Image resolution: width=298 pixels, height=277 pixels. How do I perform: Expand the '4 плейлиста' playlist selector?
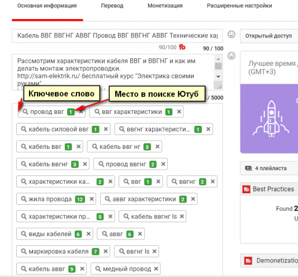pos(269,169)
